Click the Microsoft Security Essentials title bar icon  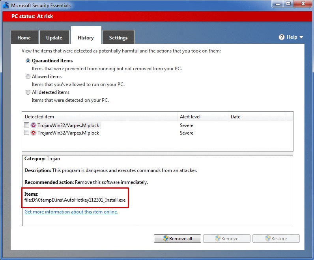tap(6, 5)
